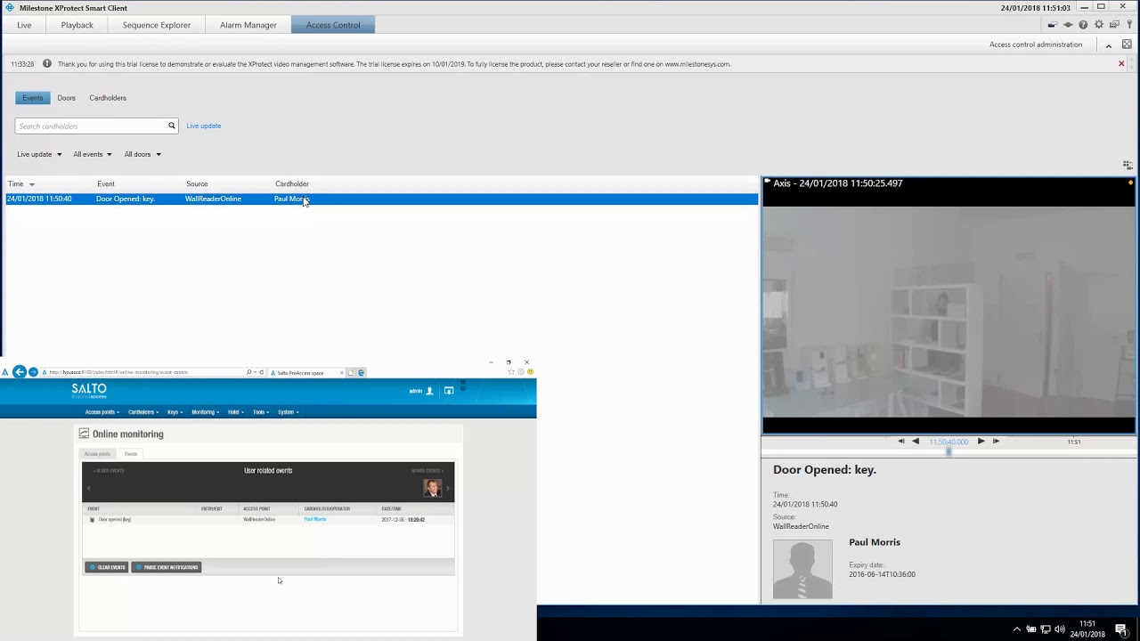Click the 11:50:40.000 playback time label
1140x641 pixels.
point(949,442)
